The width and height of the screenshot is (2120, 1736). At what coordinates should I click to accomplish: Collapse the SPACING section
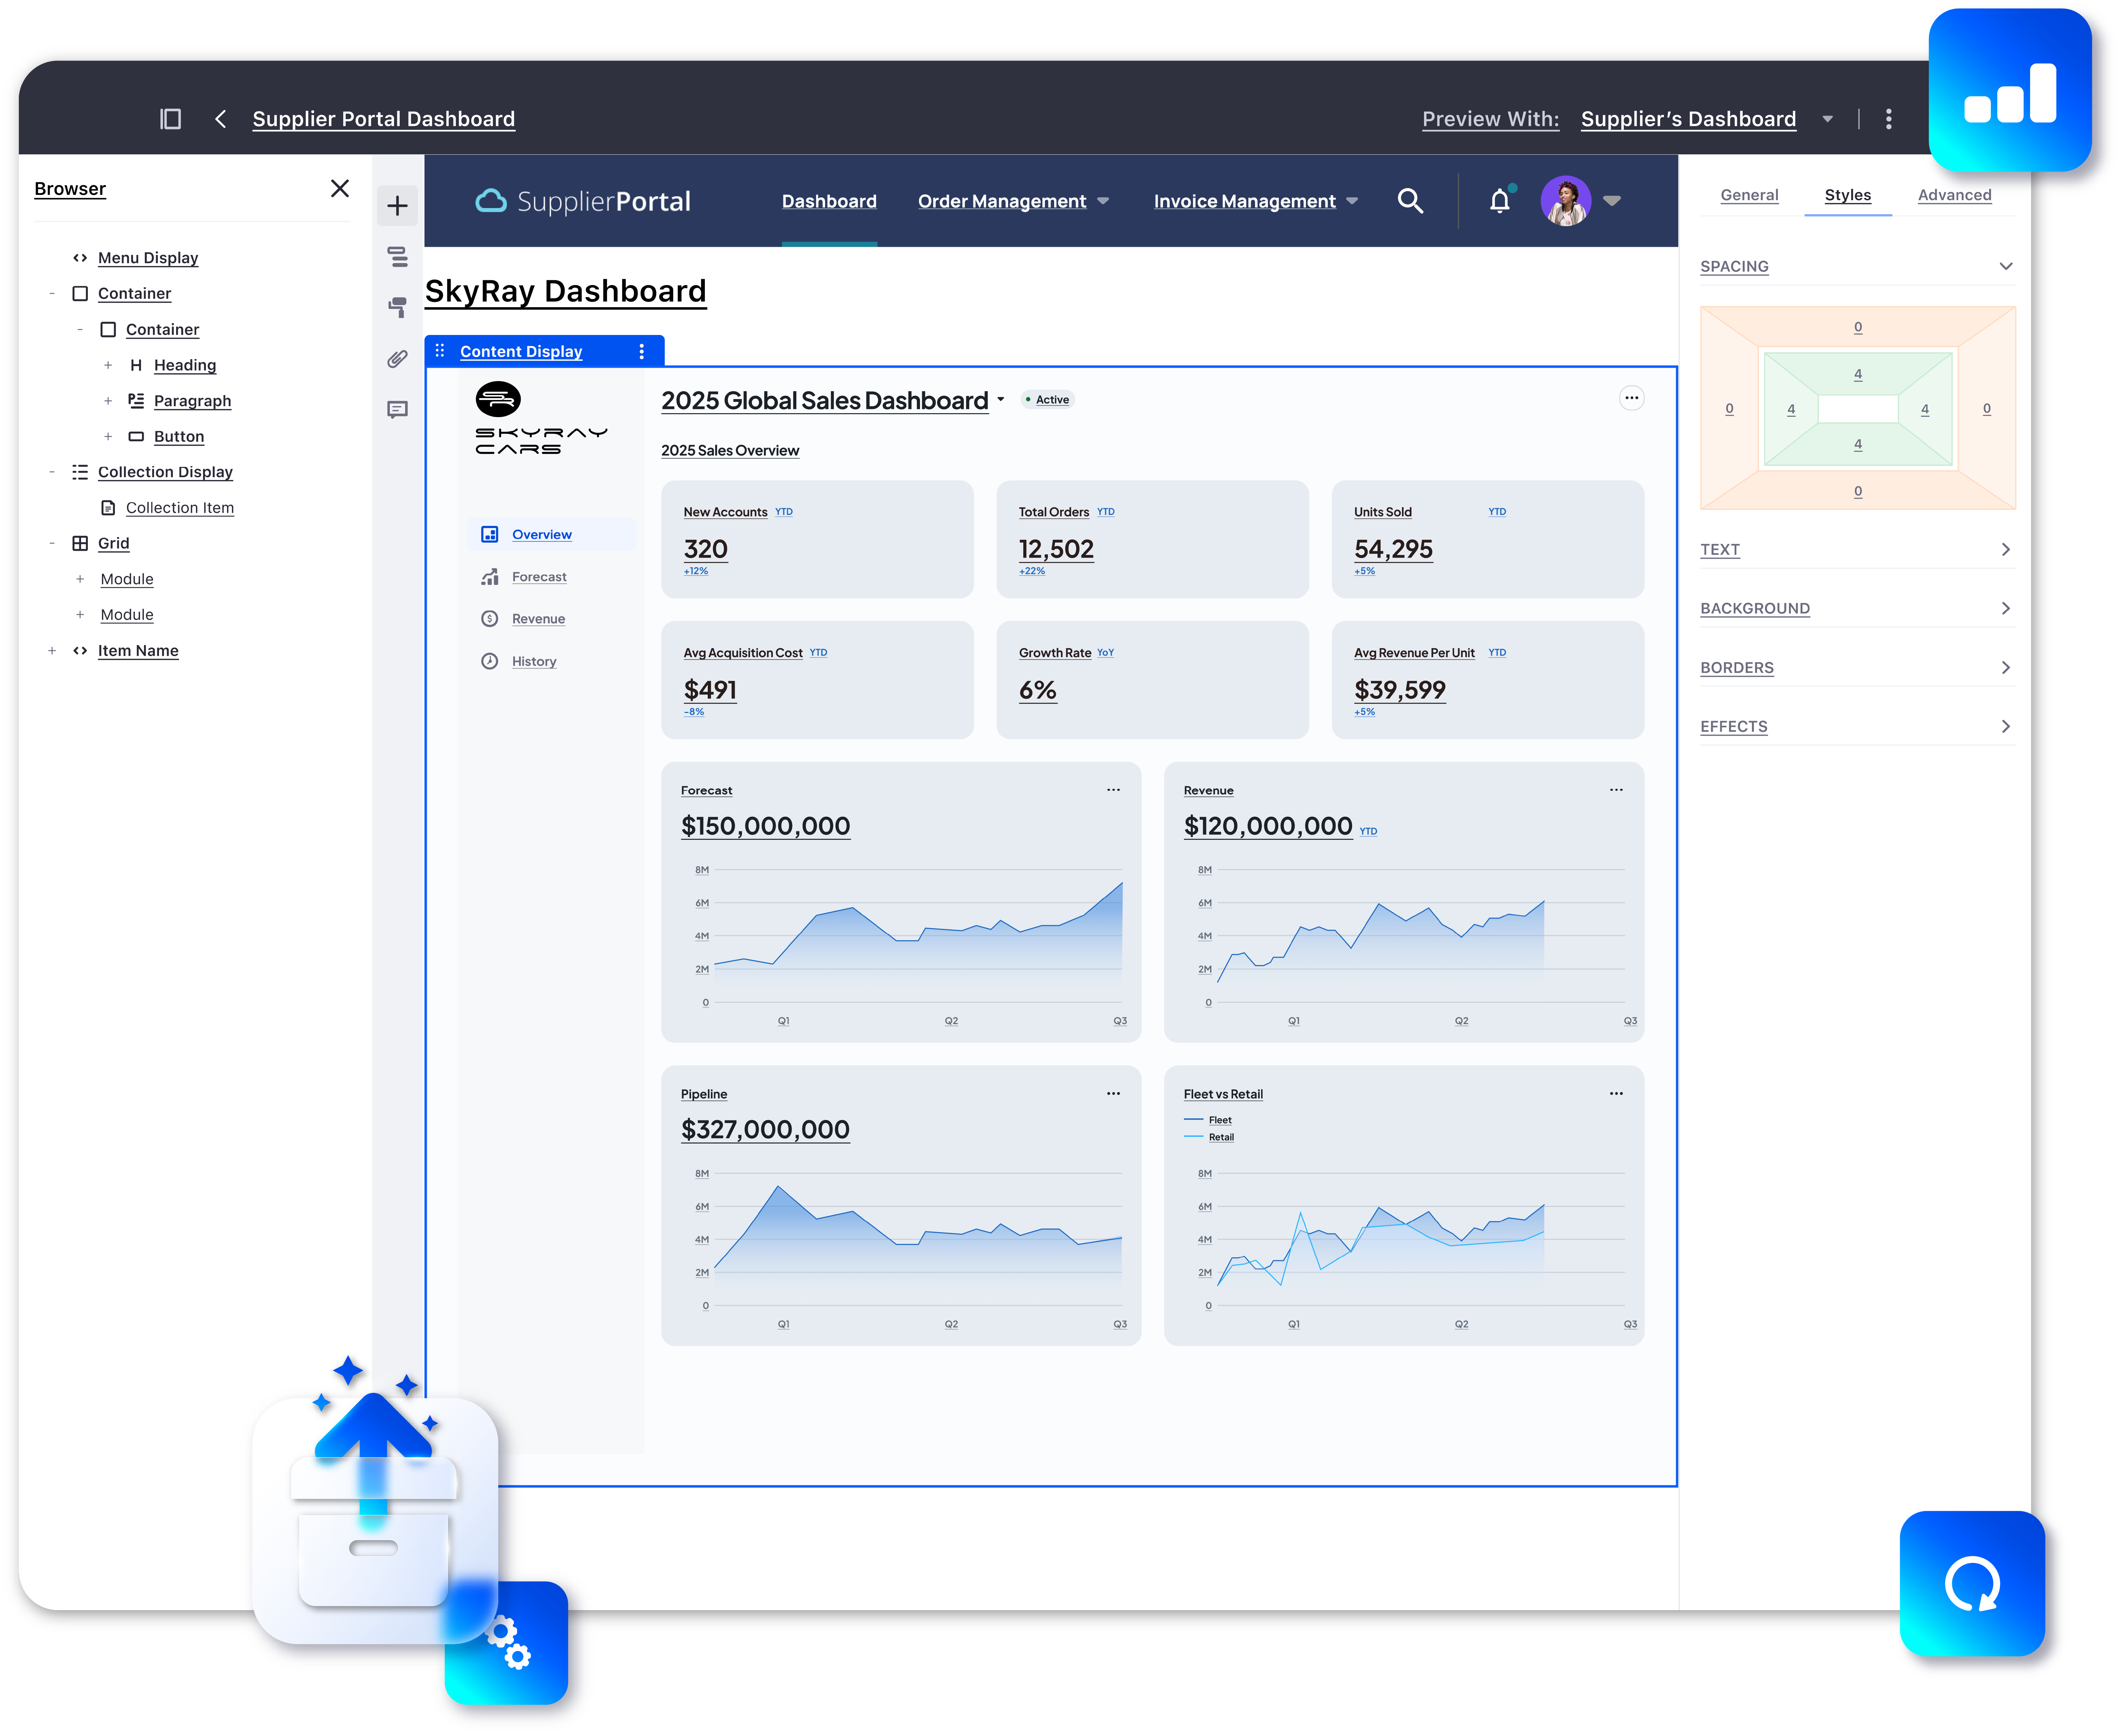click(2005, 266)
